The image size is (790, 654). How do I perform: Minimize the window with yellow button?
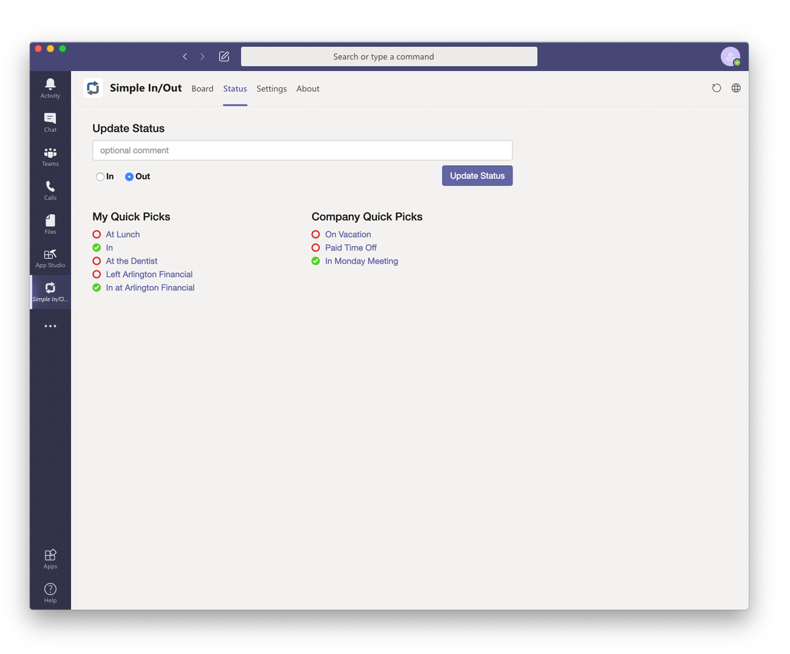(x=50, y=49)
